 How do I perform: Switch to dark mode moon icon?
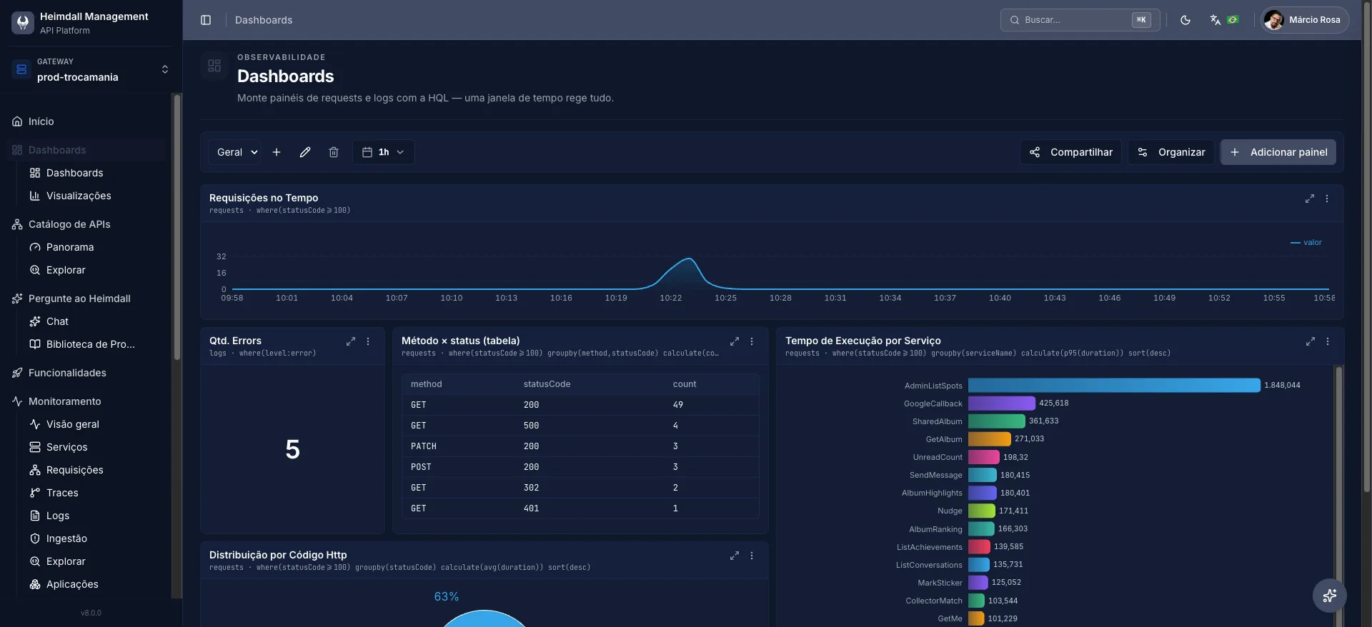1185,20
